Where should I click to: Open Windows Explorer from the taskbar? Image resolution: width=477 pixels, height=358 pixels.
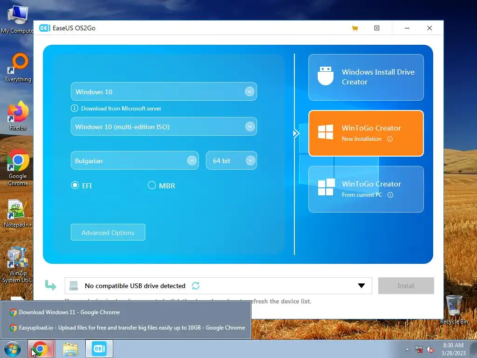point(70,349)
